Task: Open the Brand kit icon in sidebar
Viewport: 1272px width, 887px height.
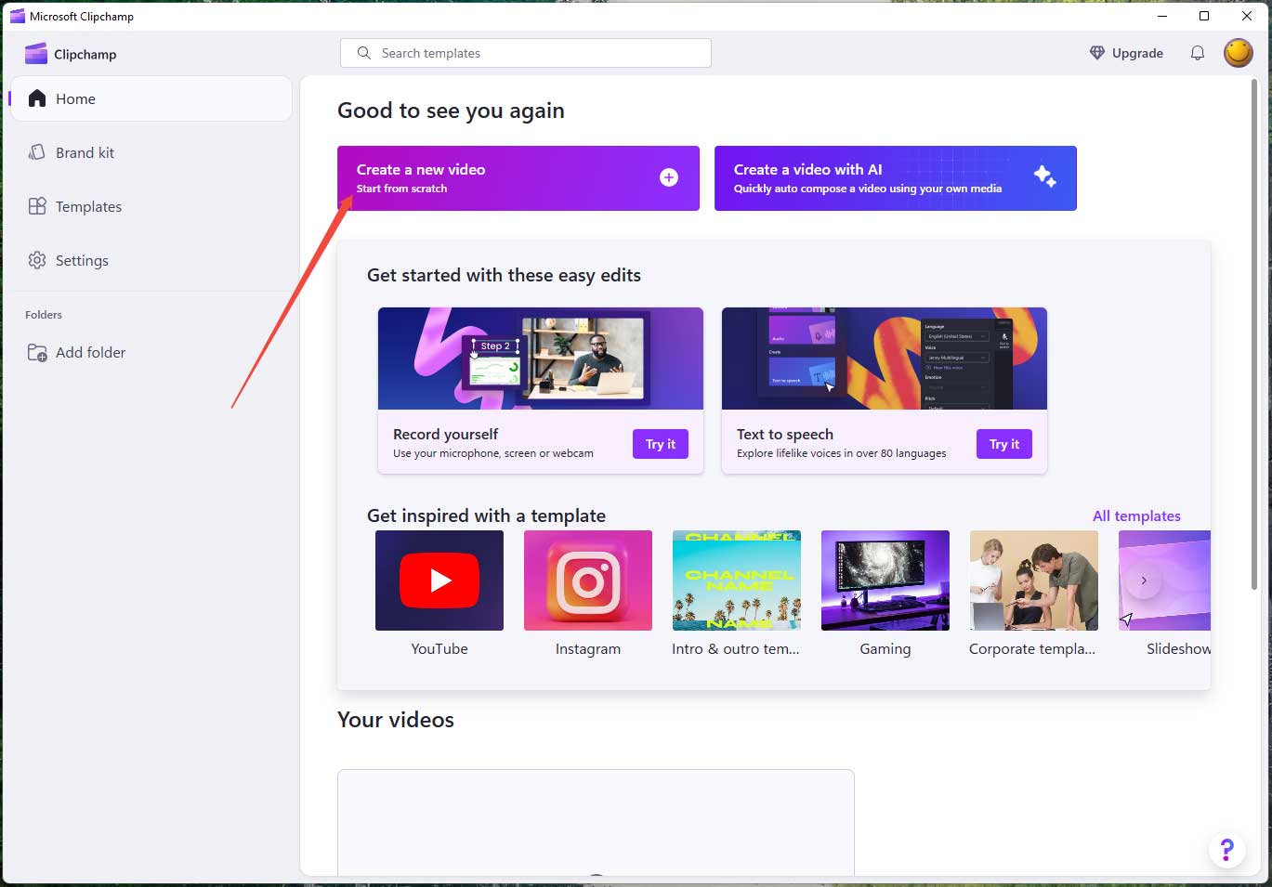Action: (x=36, y=151)
